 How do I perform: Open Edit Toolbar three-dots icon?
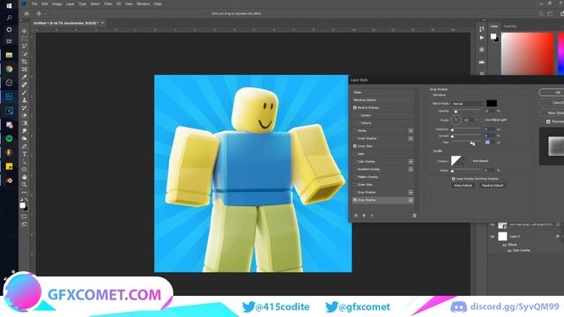point(24,192)
